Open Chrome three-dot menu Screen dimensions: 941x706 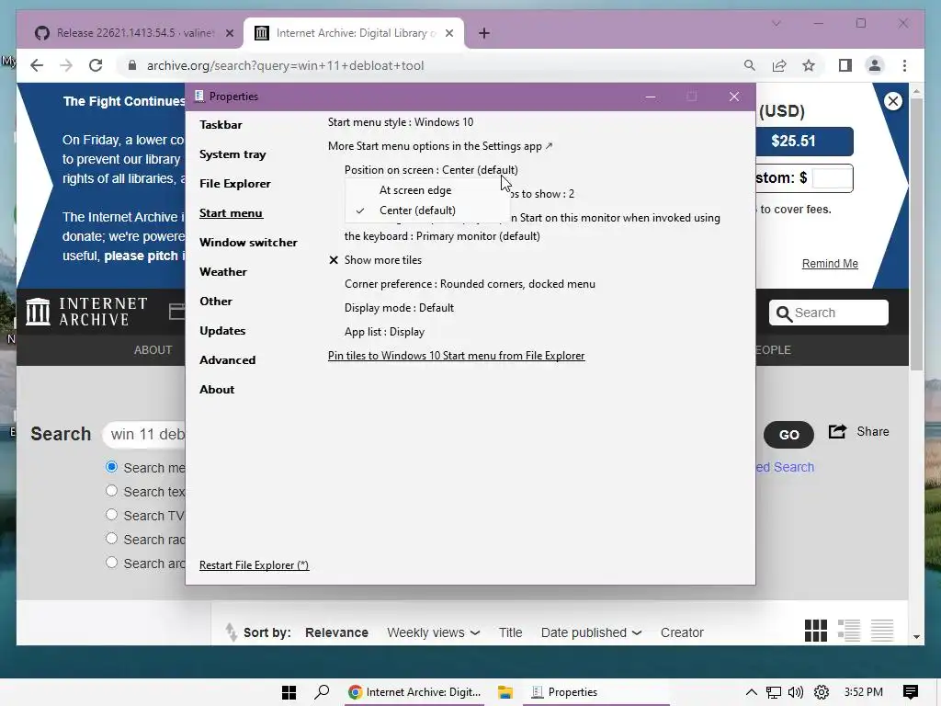904,65
